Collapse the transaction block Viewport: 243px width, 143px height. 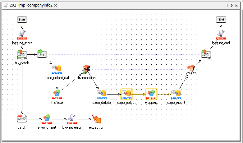(84, 72)
